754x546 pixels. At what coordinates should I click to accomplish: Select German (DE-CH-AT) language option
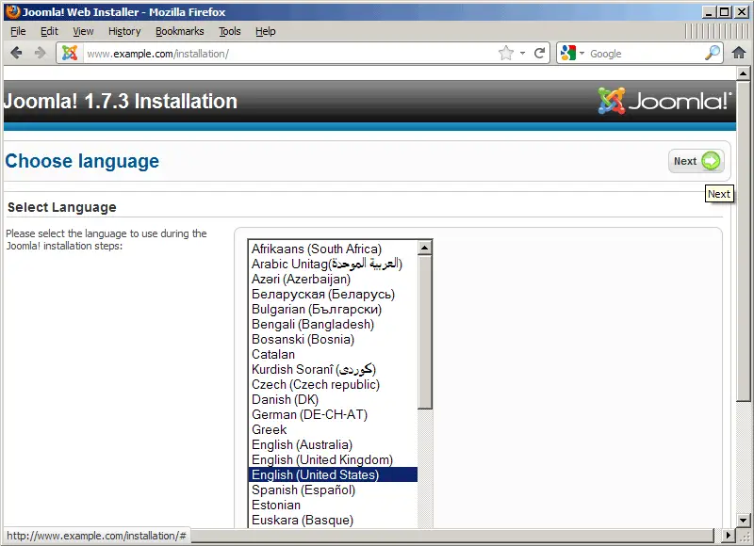pos(333,414)
